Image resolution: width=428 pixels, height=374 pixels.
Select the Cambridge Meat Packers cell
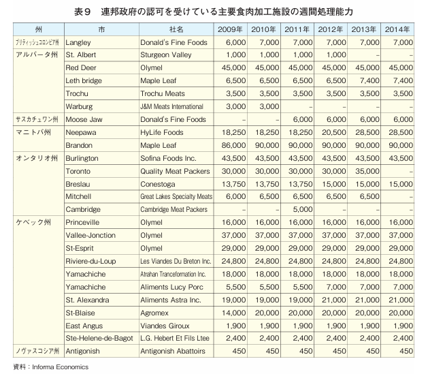tap(176, 209)
